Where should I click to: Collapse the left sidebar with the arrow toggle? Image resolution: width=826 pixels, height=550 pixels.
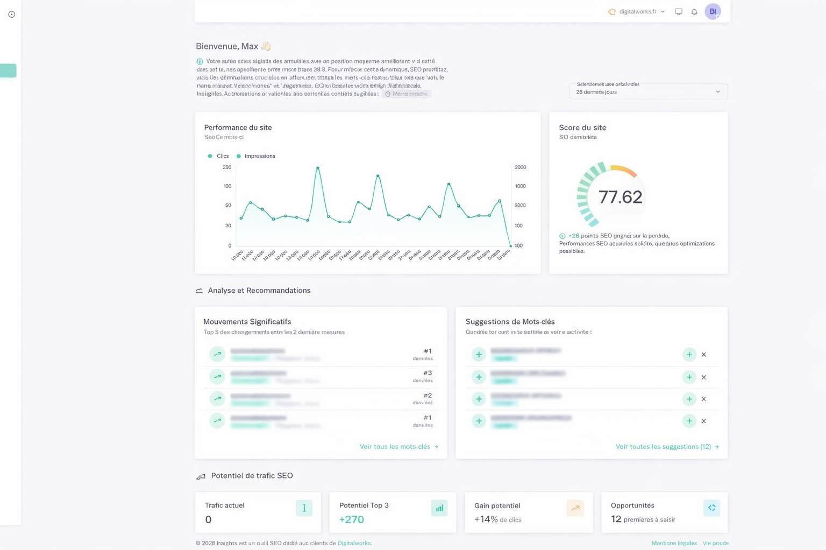12,15
